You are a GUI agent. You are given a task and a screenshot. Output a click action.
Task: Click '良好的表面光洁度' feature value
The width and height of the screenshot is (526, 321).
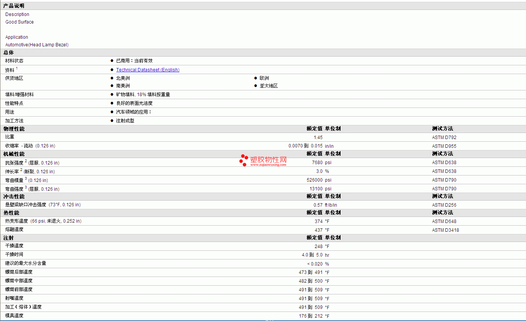[x=134, y=103]
